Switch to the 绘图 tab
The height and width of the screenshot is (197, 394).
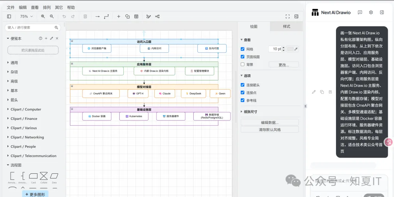254,26
